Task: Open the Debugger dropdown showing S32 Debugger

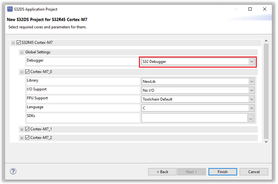Action: click(x=198, y=62)
